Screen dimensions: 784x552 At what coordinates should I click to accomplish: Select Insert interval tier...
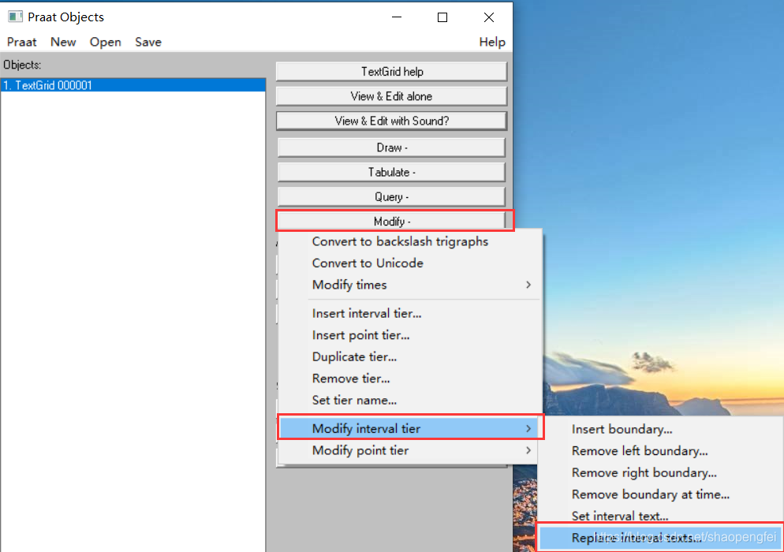[x=410, y=314]
